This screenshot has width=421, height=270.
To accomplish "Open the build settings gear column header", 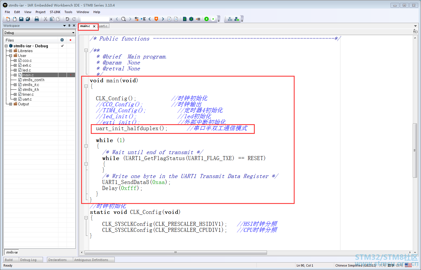I will [62, 40].
